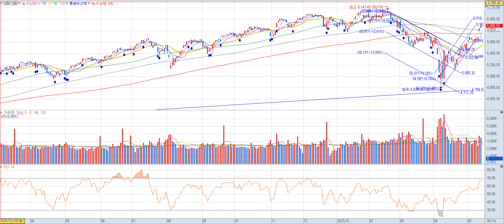Viewport: 504px width, 224px height.
Task: Toggle the RSI 14 indicator marker
Action: tap(2, 167)
